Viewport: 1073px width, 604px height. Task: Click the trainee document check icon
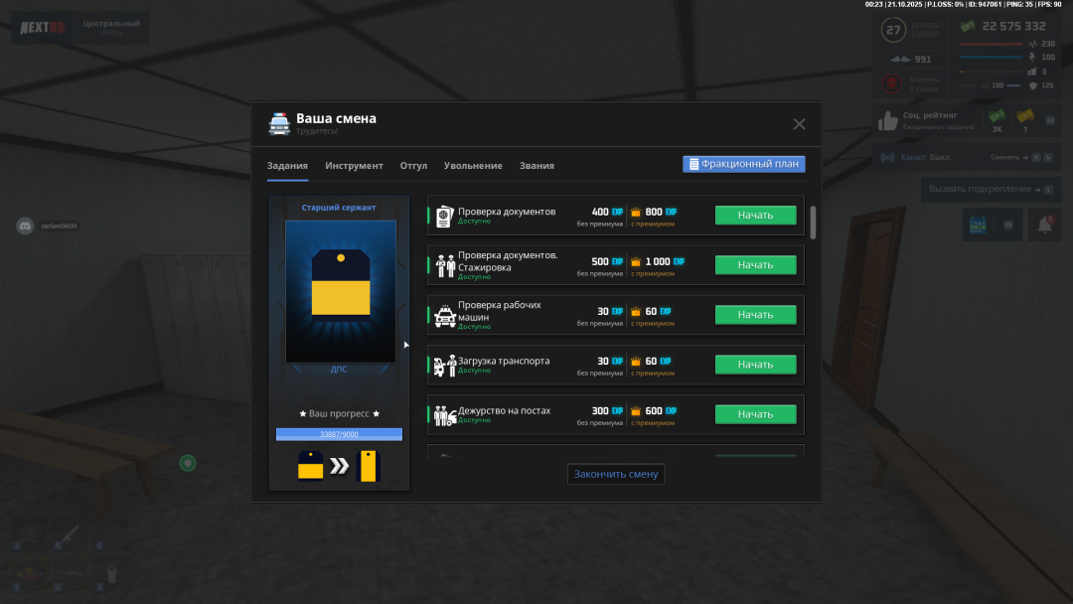tap(444, 265)
